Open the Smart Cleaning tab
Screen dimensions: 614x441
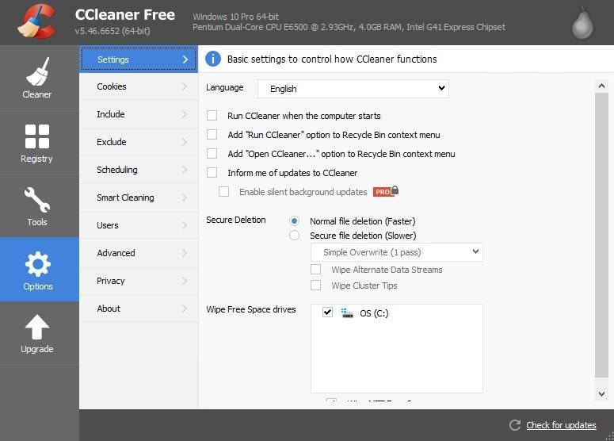tap(139, 197)
